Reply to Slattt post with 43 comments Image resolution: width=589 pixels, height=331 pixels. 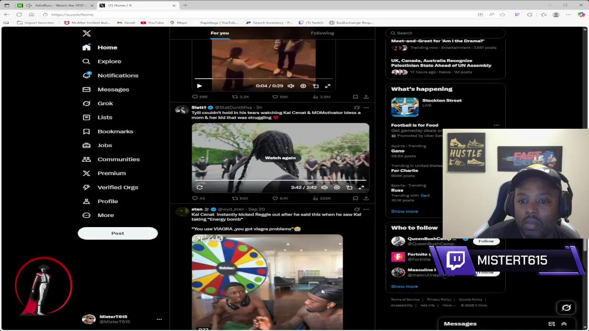tap(199, 198)
